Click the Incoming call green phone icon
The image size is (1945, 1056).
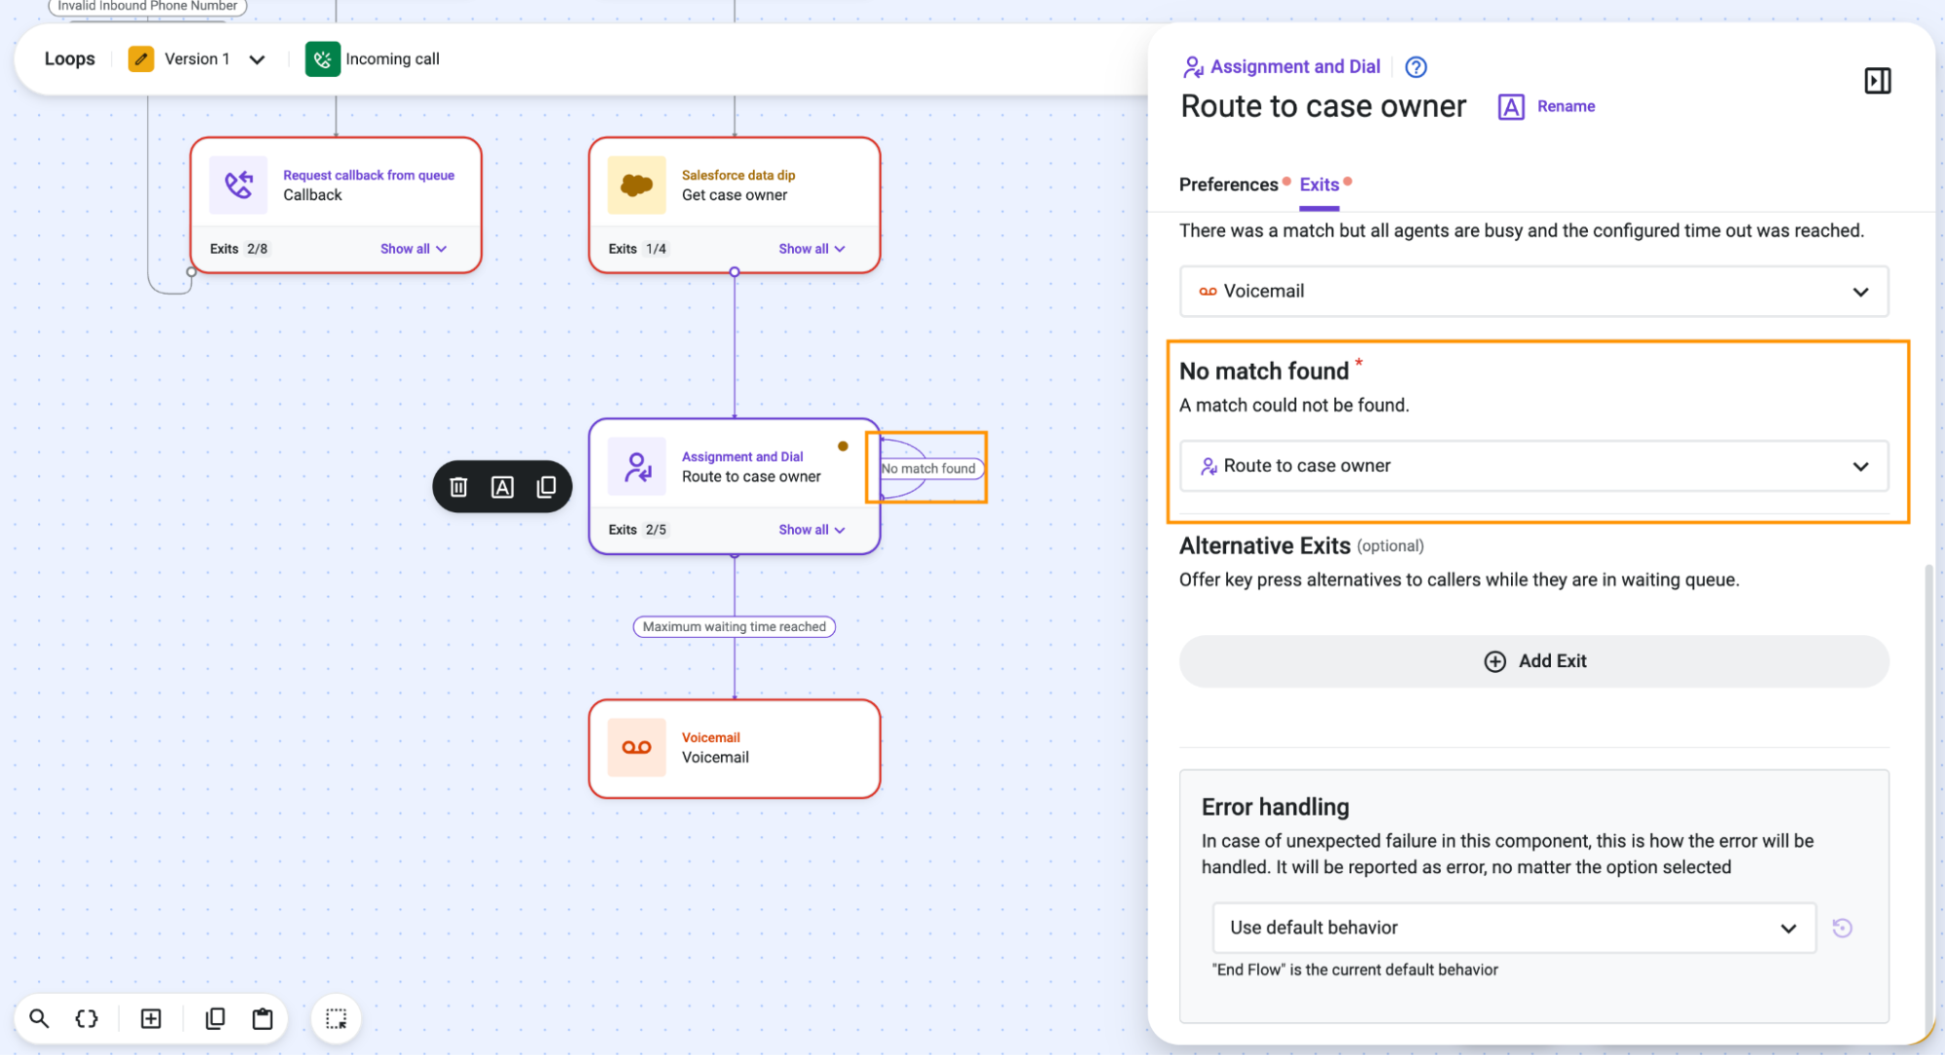pos(322,59)
